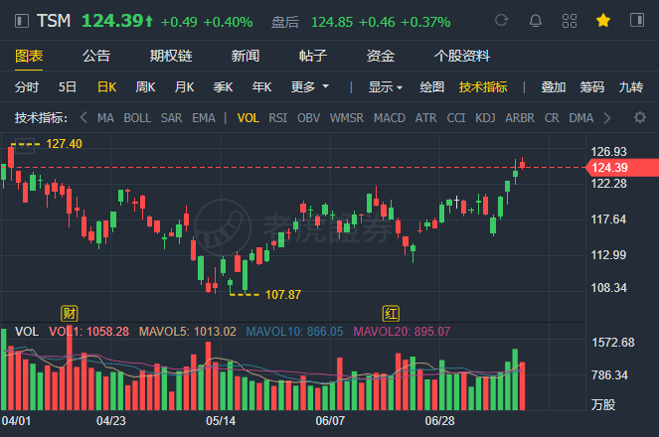
Task: Enable the DMA indicator
Action: (581, 118)
